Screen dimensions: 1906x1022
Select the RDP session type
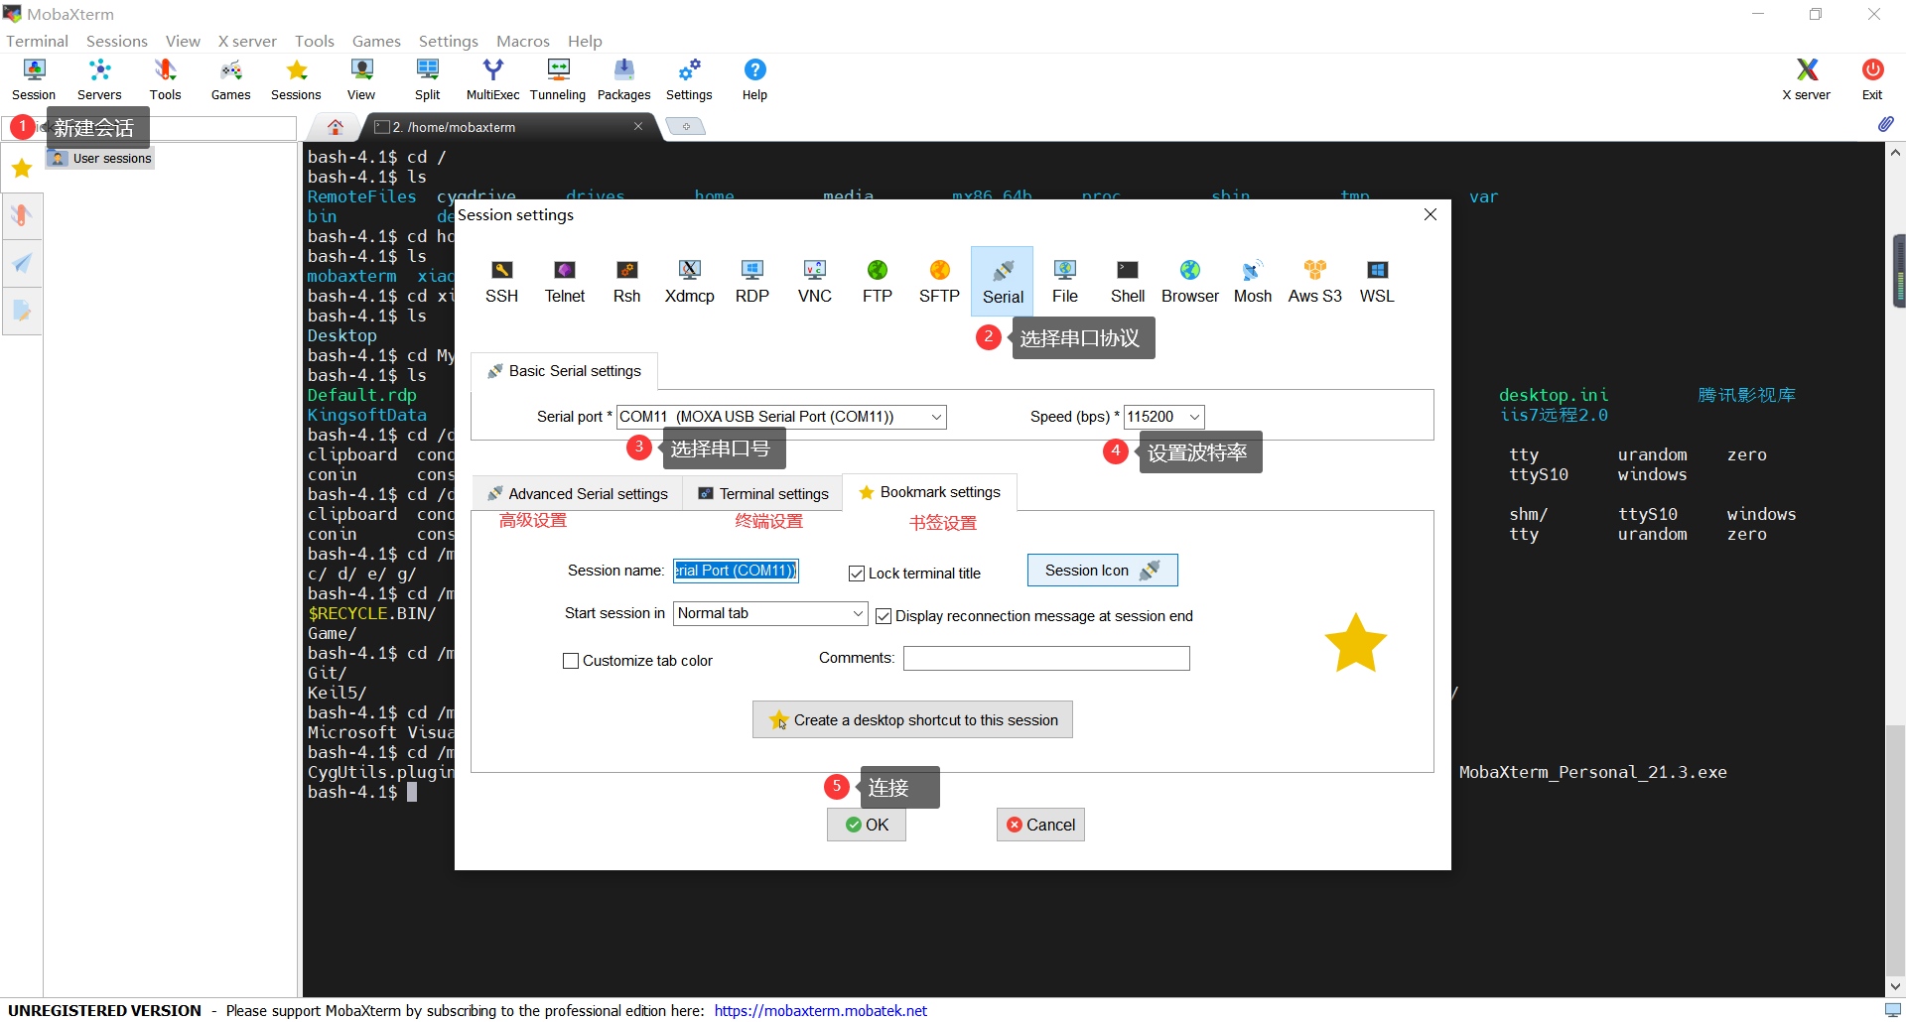click(x=752, y=282)
